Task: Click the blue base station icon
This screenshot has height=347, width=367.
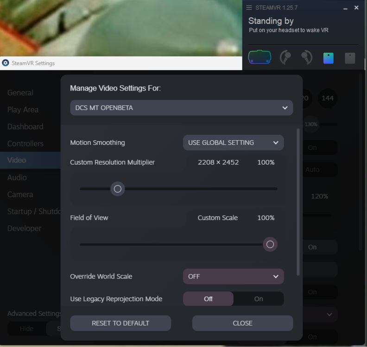Action: coord(329,58)
